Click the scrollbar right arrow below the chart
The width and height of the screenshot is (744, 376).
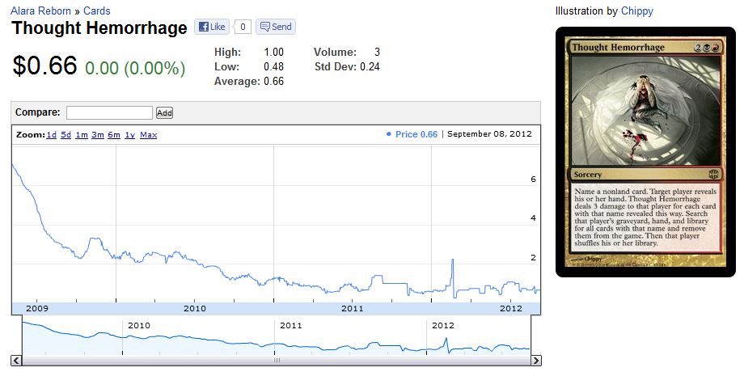coord(535,361)
